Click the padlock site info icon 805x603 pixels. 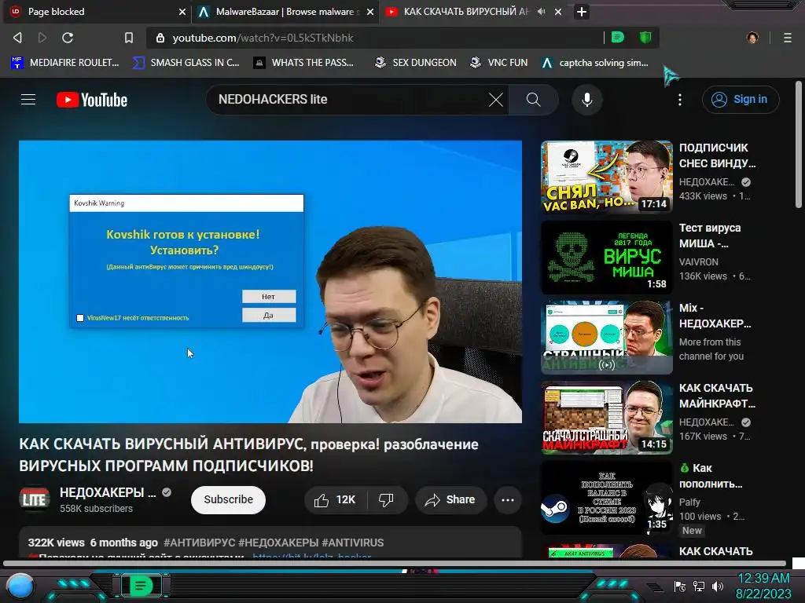coord(160,38)
